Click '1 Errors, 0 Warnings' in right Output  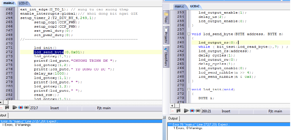coord(188,128)
